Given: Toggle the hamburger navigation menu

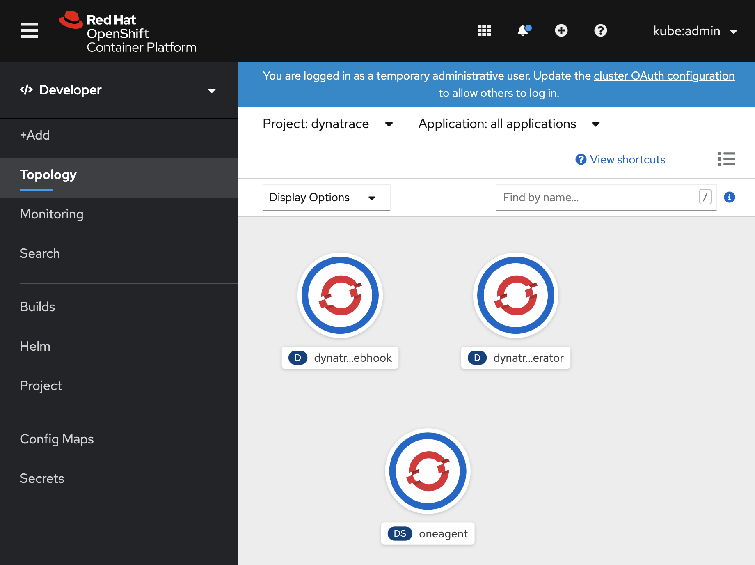Looking at the screenshot, I should click(30, 30).
